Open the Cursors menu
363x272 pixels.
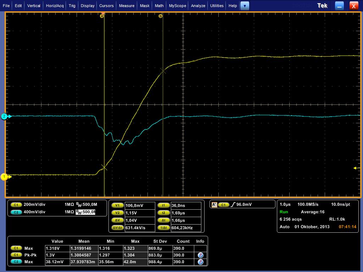click(106, 6)
